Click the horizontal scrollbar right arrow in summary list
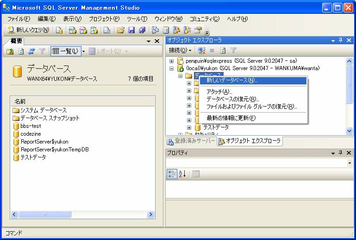This screenshot has height=240, width=356. pos(150,215)
